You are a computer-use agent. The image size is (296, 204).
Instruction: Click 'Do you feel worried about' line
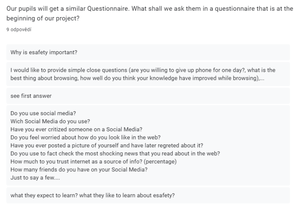(85, 137)
